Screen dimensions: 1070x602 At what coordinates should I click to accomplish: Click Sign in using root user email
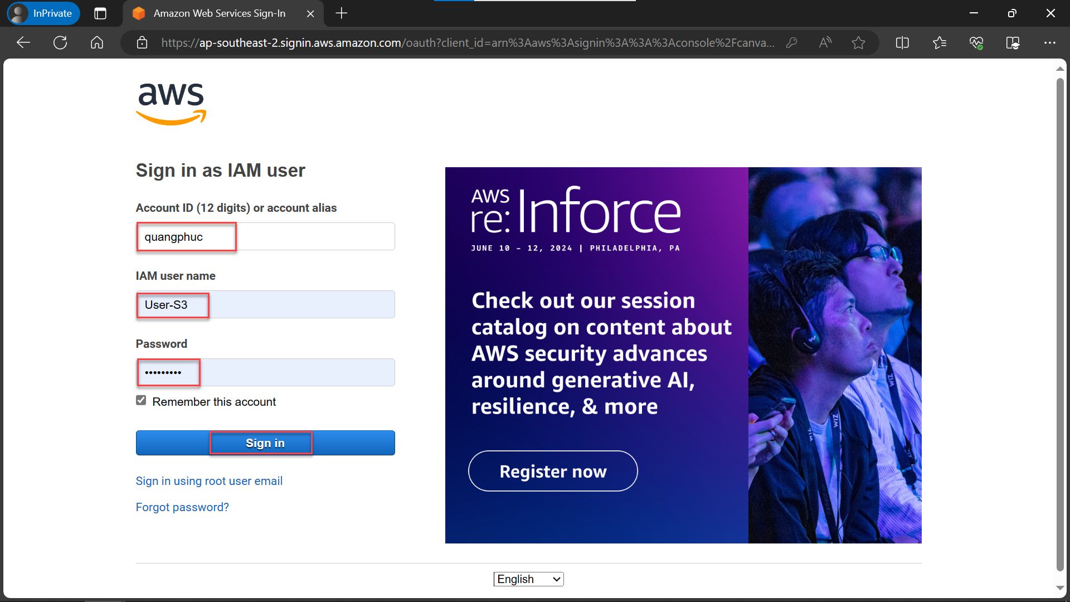point(208,480)
